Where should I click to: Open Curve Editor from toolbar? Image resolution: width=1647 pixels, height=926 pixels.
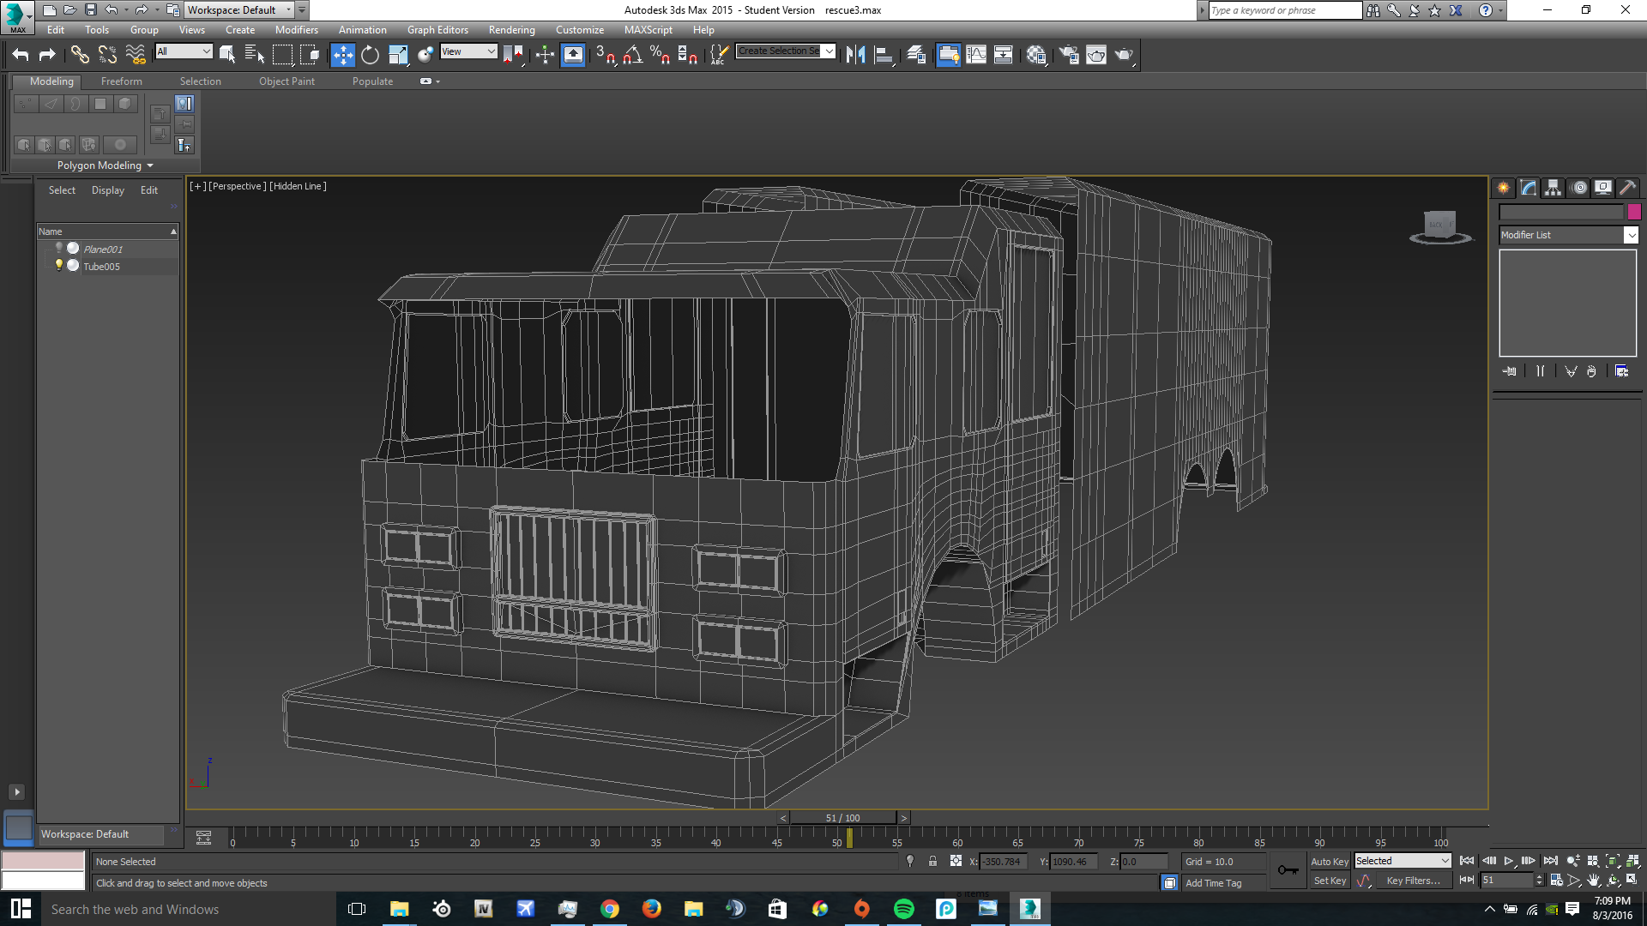coord(975,55)
